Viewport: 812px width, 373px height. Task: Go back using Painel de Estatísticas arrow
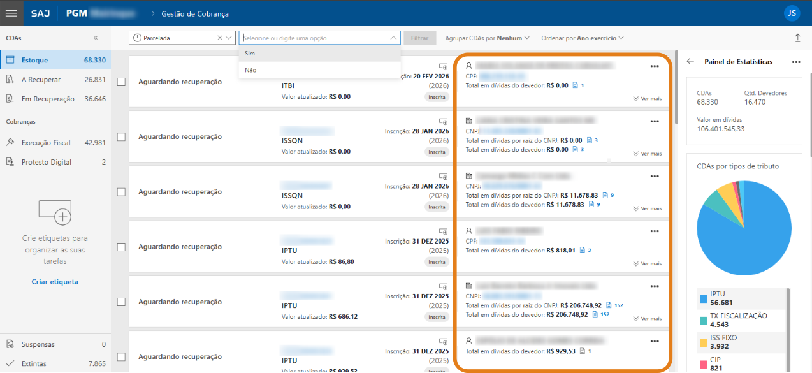pyautogui.click(x=690, y=62)
